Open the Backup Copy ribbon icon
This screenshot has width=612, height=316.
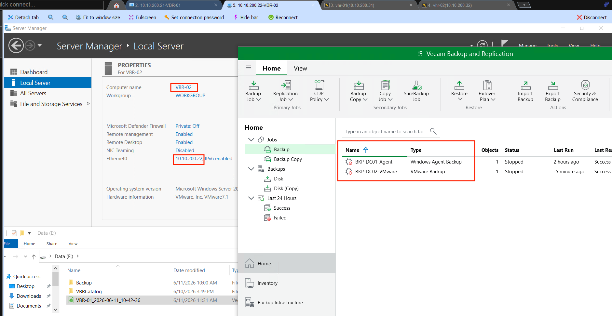(359, 85)
